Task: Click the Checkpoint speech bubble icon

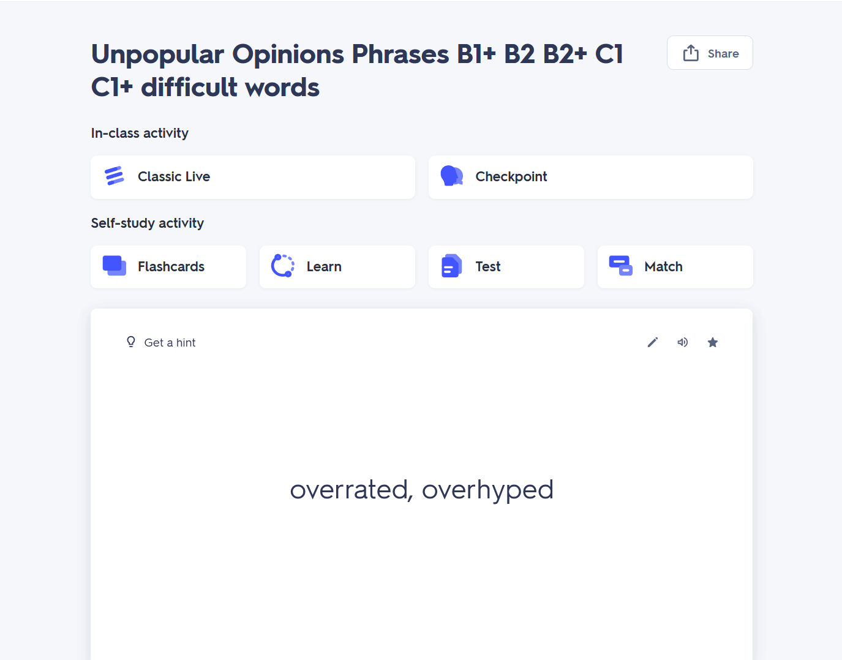Action: [x=452, y=176]
